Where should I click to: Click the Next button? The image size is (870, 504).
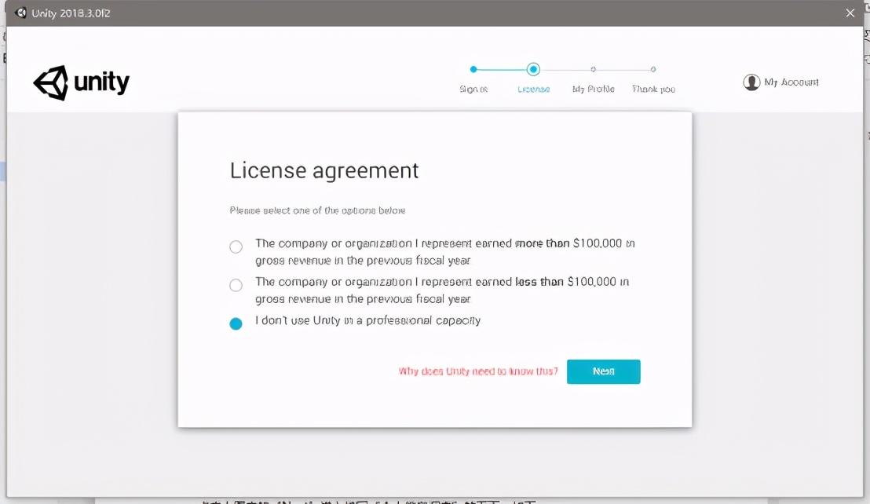tap(604, 371)
